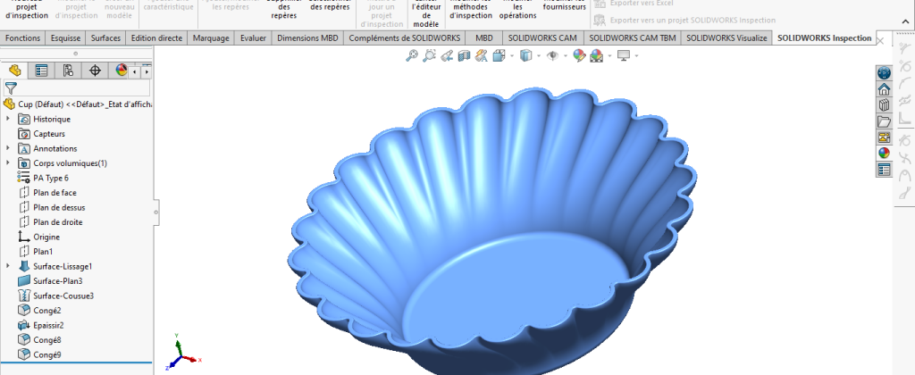Image resolution: width=915 pixels, height=375 pixels.
Task: Open the Dimensions MBD tab
Action: tap(307, 37)
